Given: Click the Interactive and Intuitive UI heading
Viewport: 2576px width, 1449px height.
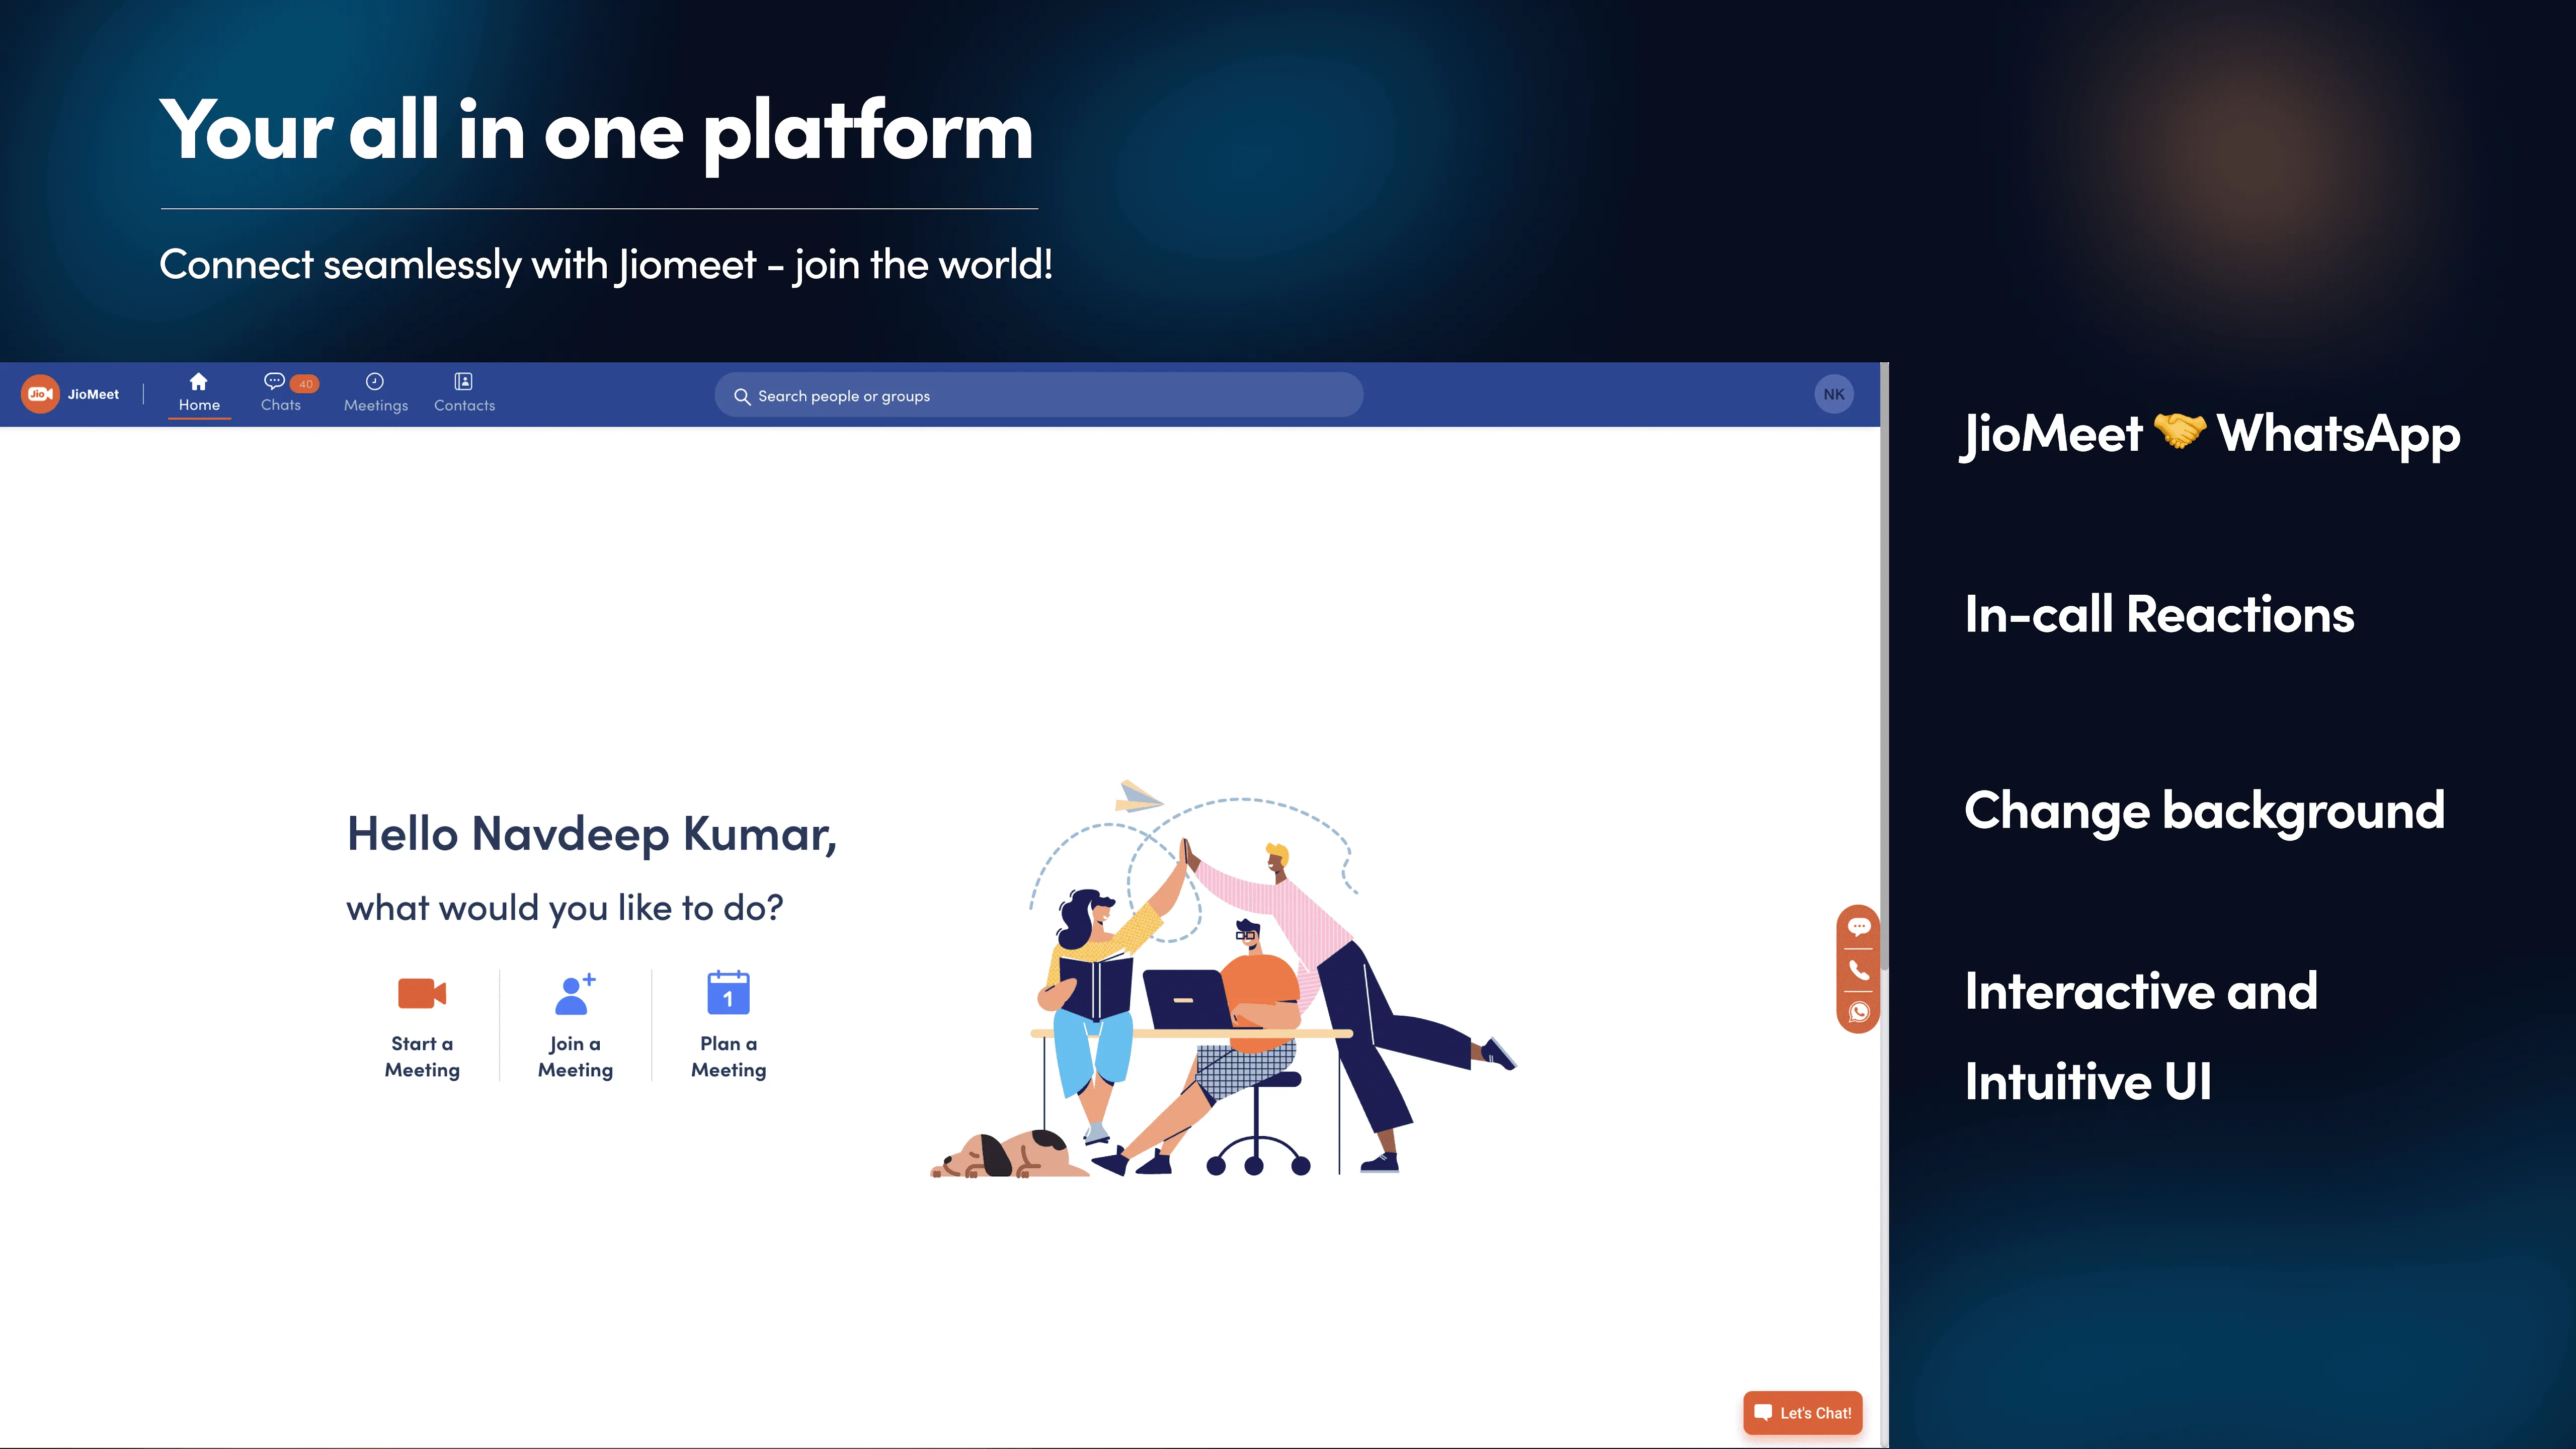Looking at the screenshot, I should pos(2140,1036).
